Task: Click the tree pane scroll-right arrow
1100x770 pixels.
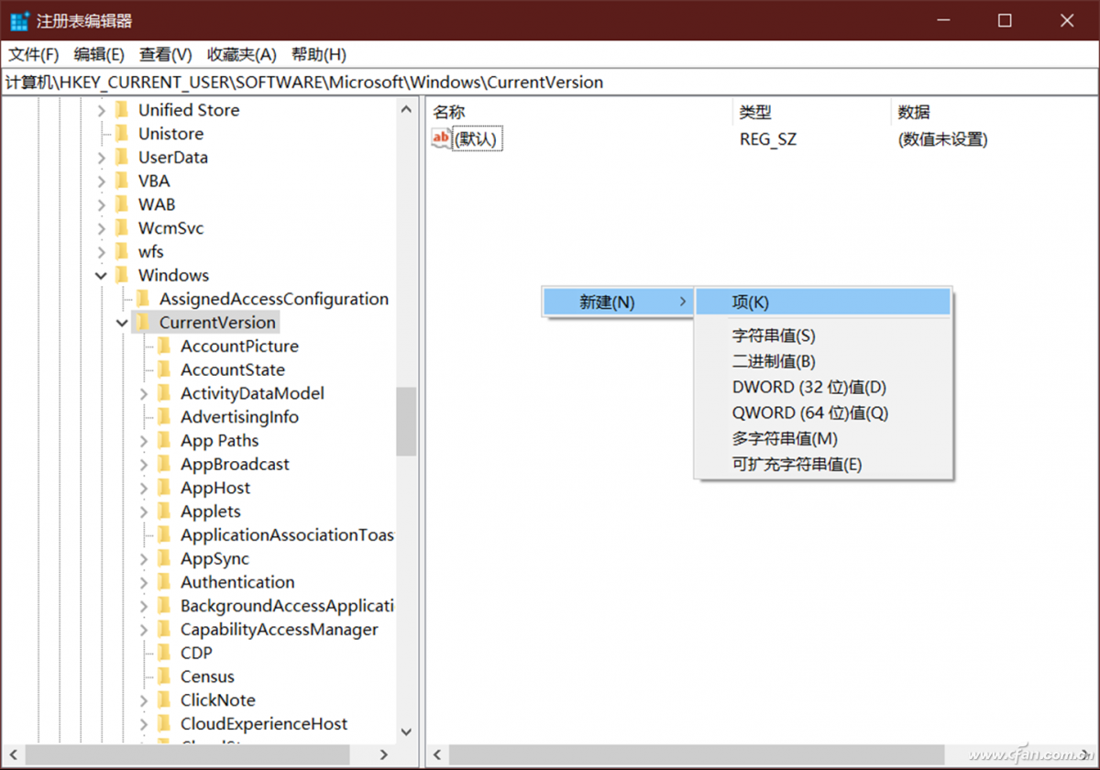Action: 385,755
